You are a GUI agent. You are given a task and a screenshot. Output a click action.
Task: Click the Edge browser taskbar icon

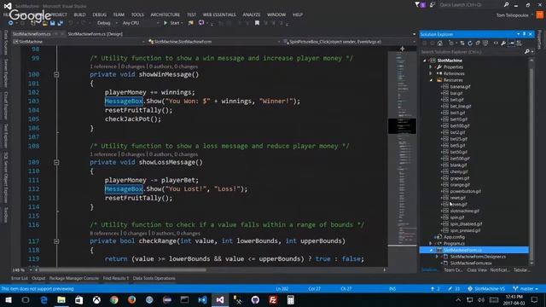click(44, 299)
